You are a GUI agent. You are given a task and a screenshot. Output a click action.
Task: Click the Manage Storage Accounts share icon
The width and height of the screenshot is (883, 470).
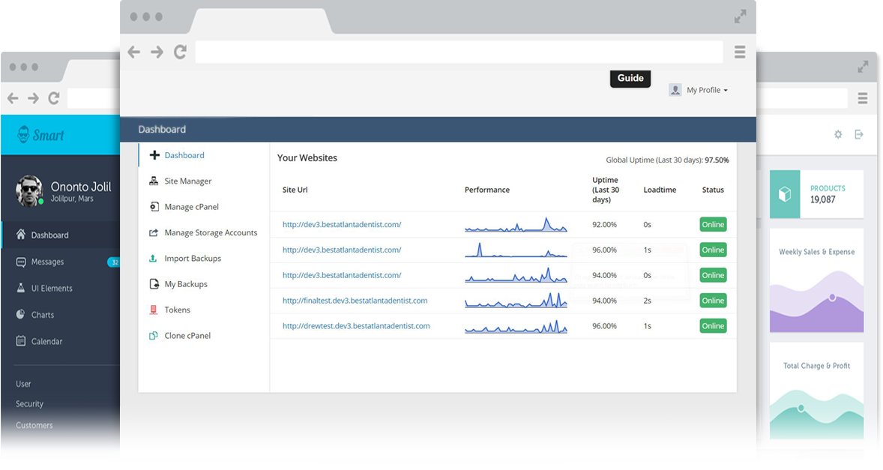pos(154,233)
